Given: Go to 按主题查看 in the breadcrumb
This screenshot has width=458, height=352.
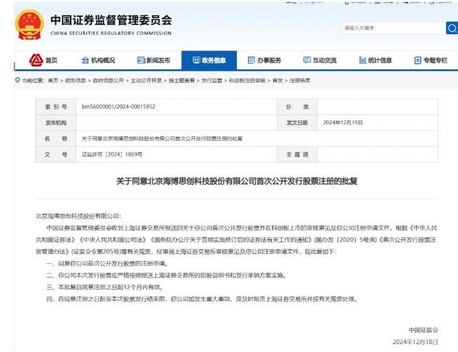Looking at the screenshot, I should 182,80.
